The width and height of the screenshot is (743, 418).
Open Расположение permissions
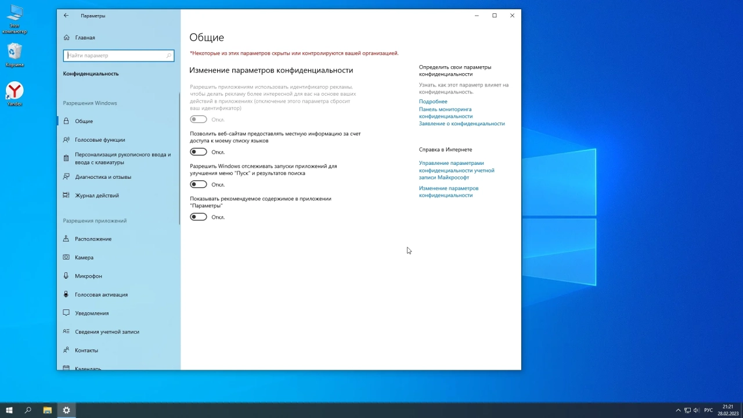(x=118, y=239)
